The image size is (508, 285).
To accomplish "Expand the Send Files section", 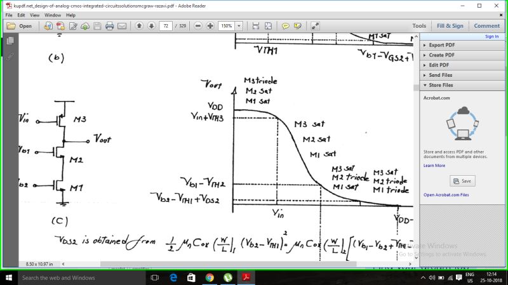I will [462, 75].
